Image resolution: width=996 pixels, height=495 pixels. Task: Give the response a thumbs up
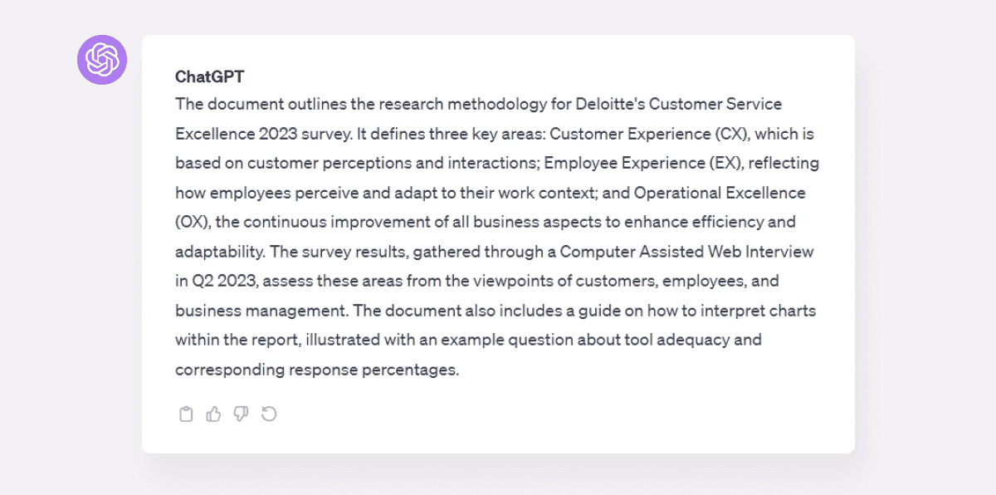[x=213, y=414]
